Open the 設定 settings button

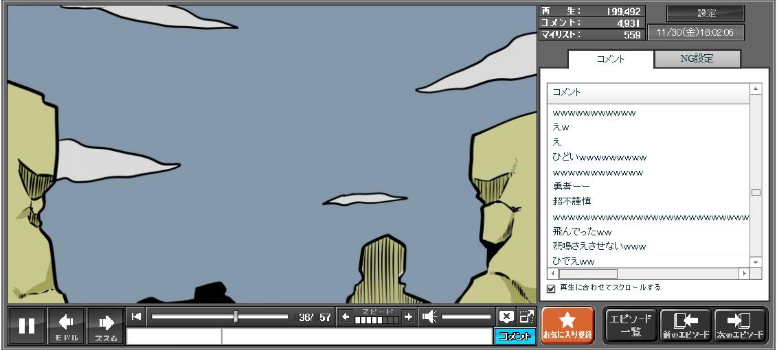click(x=706, y=14)
